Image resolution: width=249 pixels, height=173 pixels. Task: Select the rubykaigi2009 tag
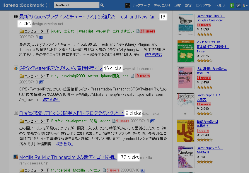(x=73, y=76)
